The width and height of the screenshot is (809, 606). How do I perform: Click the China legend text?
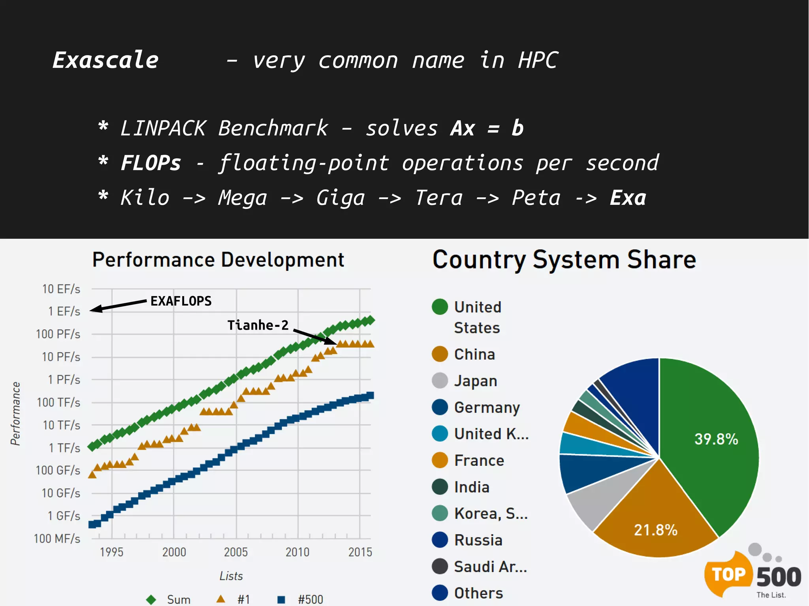tap(474, 354)
